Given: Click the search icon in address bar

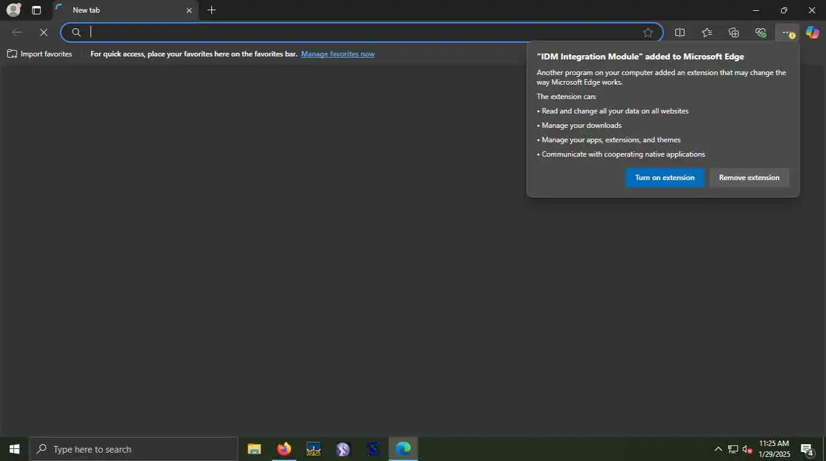Looking at the screenshot, I should [76, 32].
